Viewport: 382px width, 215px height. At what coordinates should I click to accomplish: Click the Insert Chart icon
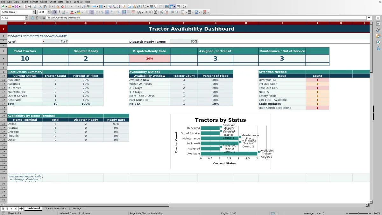click(134, 6)
